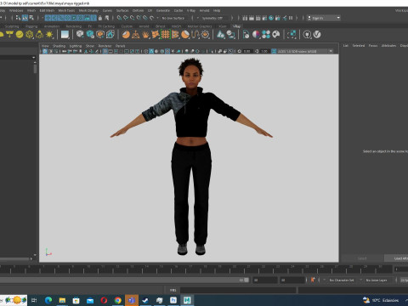Click the four teal dots shelf icon
Viewport: 408px width, 306px height.
(266, 35)
